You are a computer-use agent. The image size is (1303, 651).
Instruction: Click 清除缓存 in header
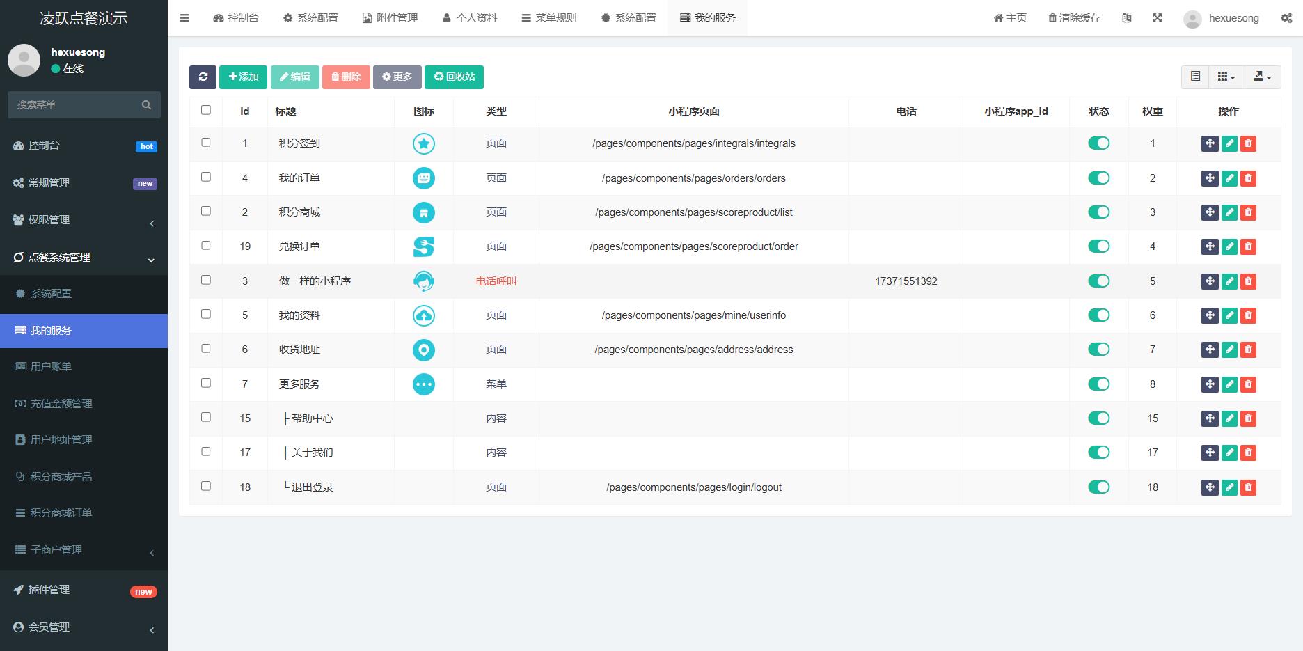(1074, 18)
